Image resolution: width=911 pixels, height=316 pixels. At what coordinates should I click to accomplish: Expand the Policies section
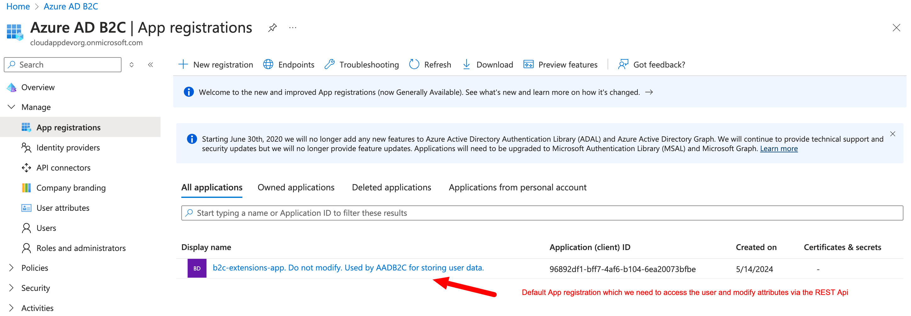pyautogui.click(x=11, y=268)
